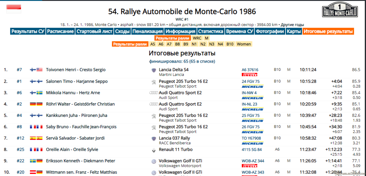Viewport: 366px width, 176px height.
Task: Click the RACC Bendiberica team name
Action: pyautogui.click(x=175, y=143)
